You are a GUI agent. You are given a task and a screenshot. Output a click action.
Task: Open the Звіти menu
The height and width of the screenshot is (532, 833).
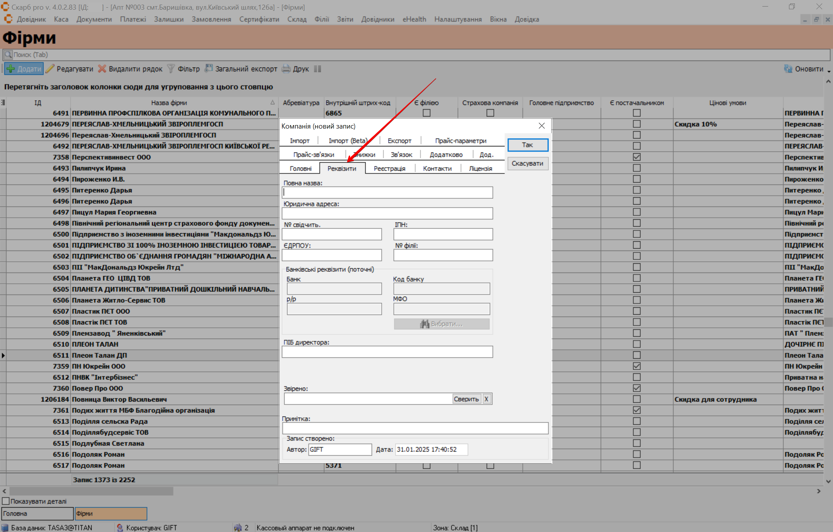pos(345,19)
